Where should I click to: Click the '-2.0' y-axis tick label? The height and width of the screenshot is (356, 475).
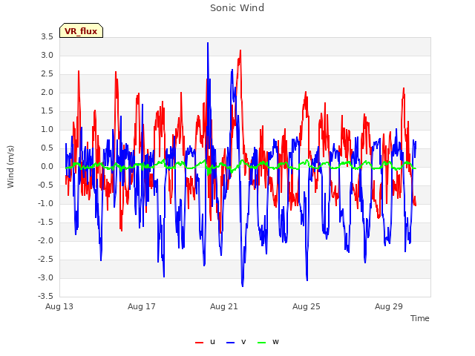click(46, 241)
